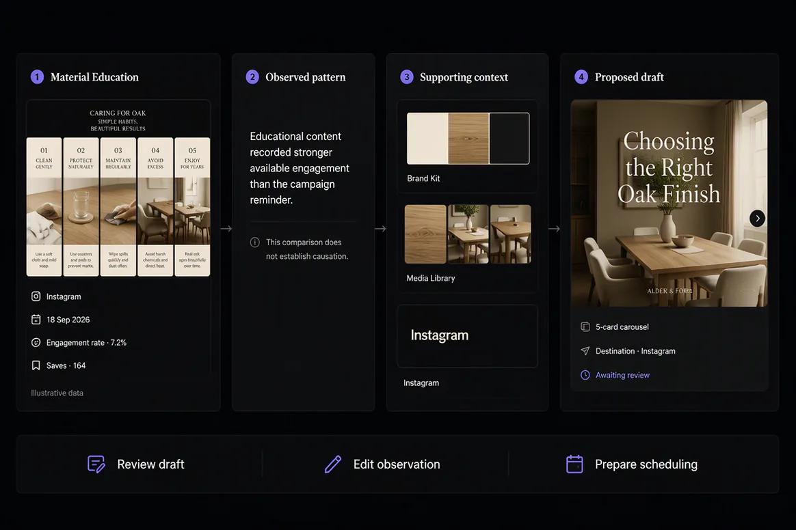
Task: Select the cream Brand Kit color swatch
Action: [427, 139]
